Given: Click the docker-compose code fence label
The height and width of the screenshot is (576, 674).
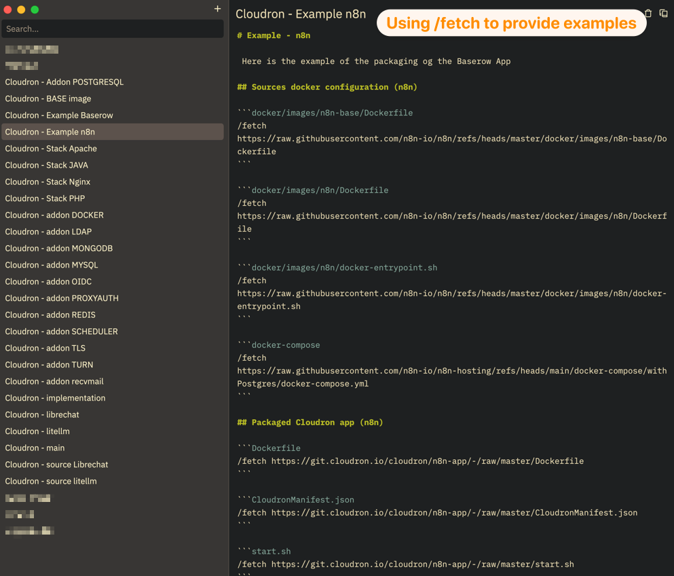Looking at the screenshot, I should pyautogui.click(x=286, y=345).
